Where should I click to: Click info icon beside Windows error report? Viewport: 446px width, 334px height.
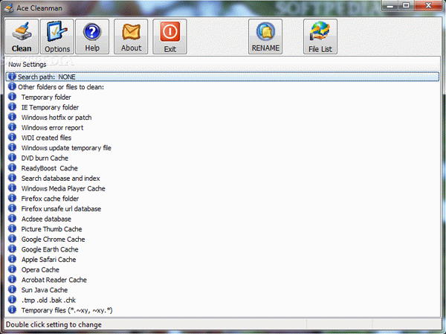click(x=12, y=127)
